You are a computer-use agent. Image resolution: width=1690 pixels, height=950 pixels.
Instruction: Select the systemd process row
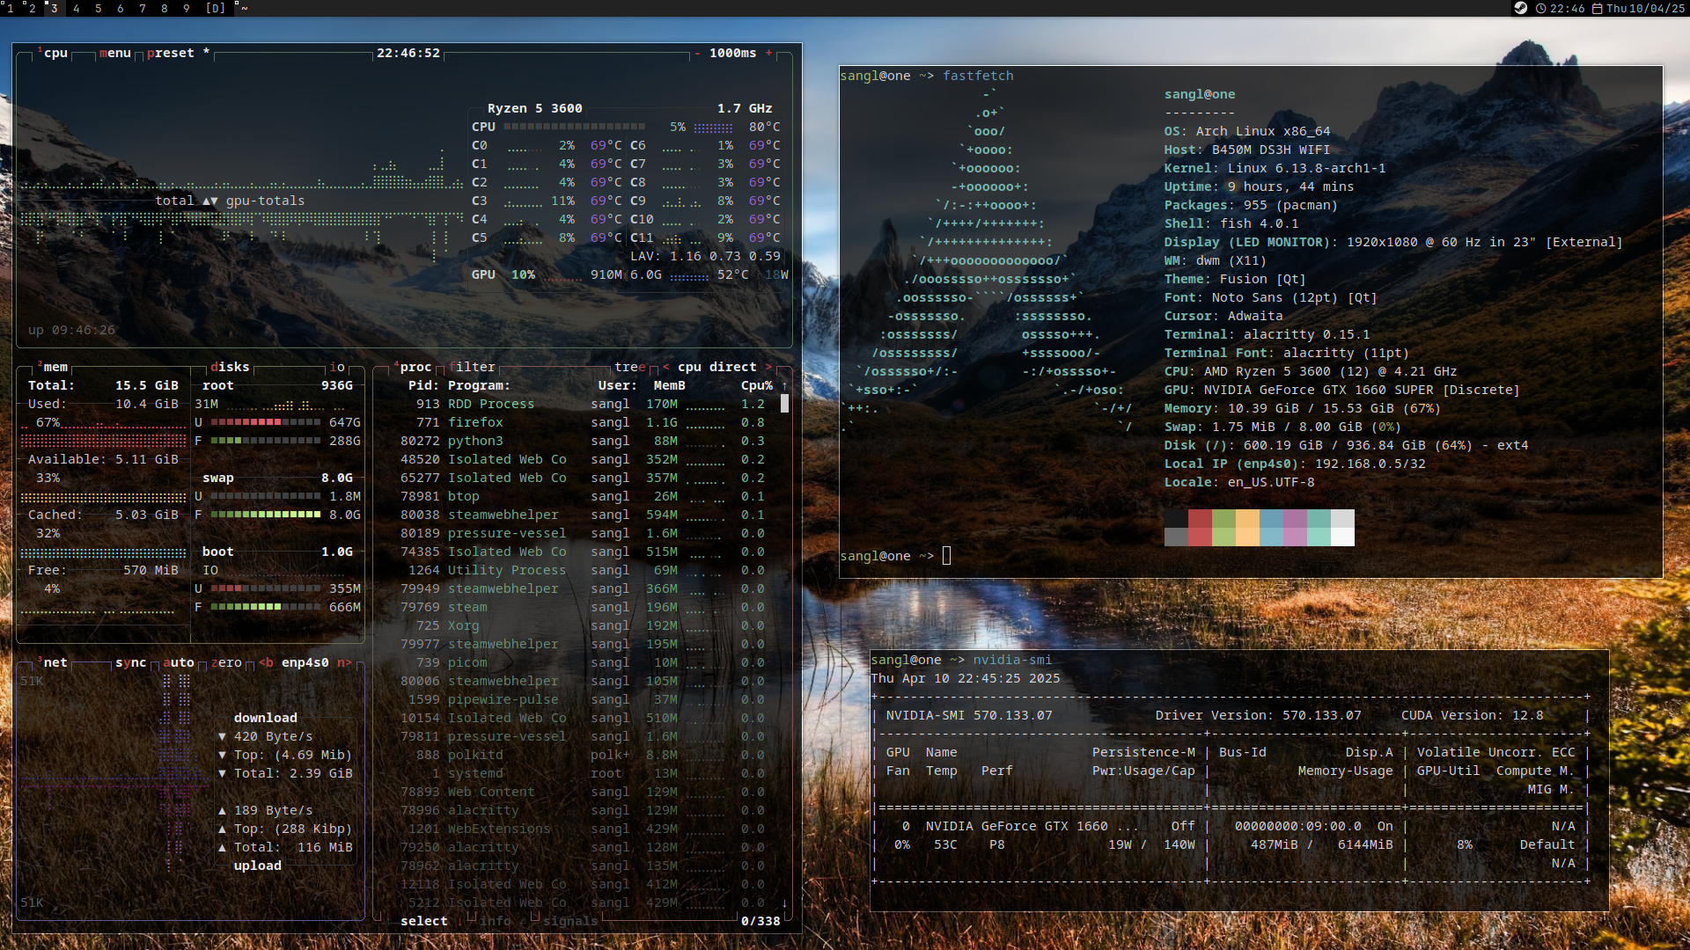click(578, 773)
